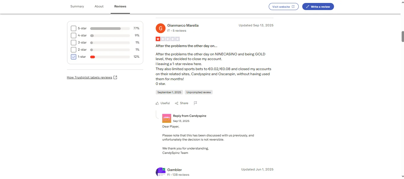Check the 3-star filter checkbox
The image size is (404, 179).
coord(74,43)
